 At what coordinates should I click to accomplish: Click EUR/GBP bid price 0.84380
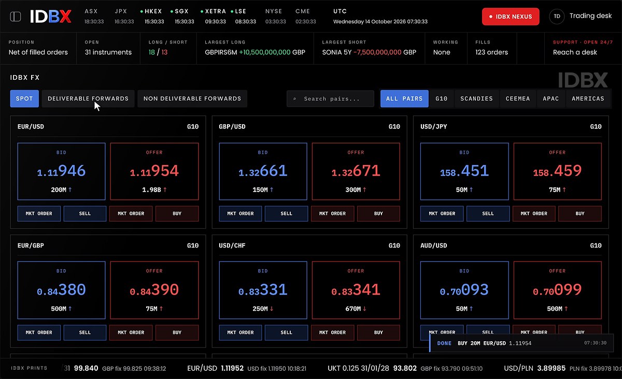61,290
